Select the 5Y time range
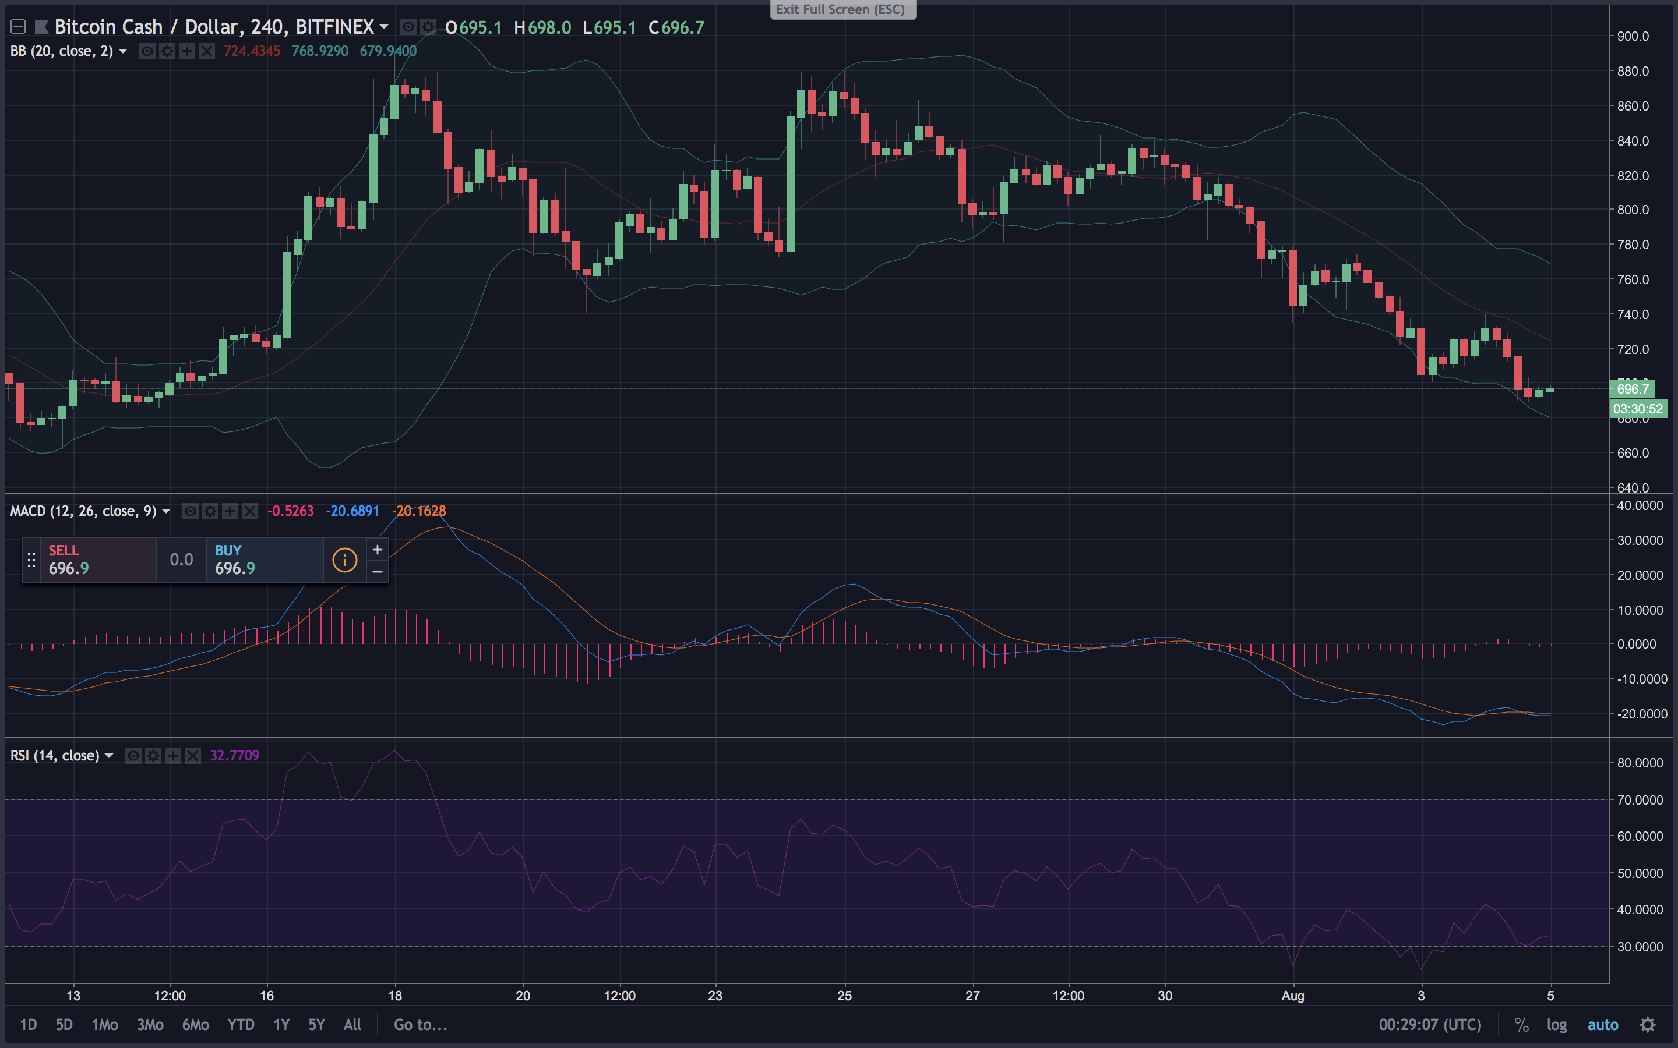The width and height of the screenshot is (1678, 1048). pos(316,1025)
